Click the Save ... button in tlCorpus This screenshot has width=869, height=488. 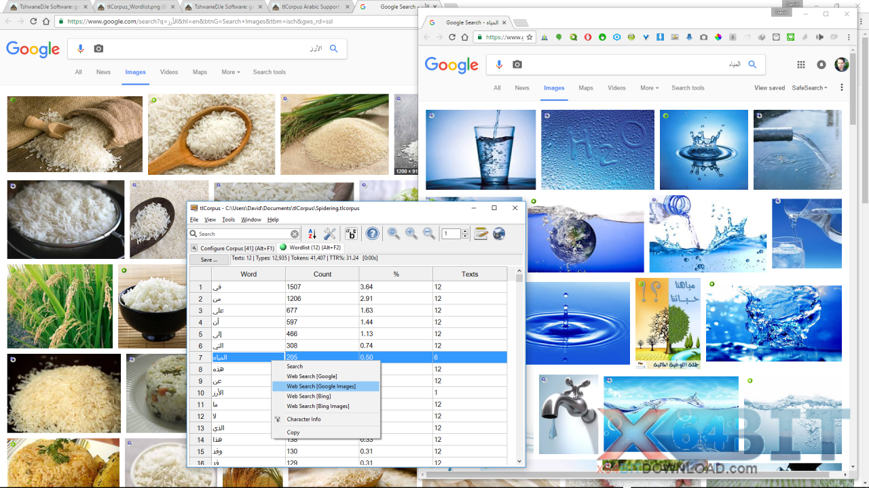tap(209, 259)
